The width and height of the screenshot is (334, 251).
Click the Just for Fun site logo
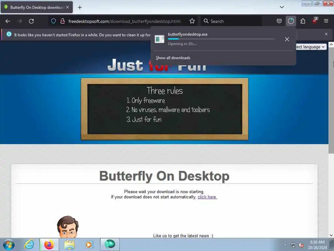pyautogui.click(x=157, y=65)
